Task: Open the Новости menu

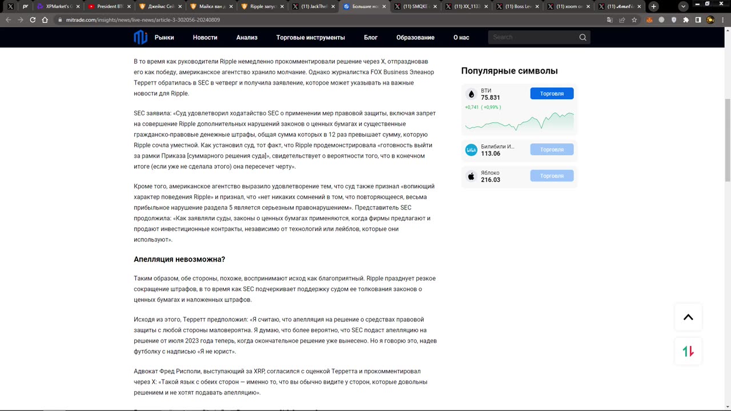Action: [205, 37]
